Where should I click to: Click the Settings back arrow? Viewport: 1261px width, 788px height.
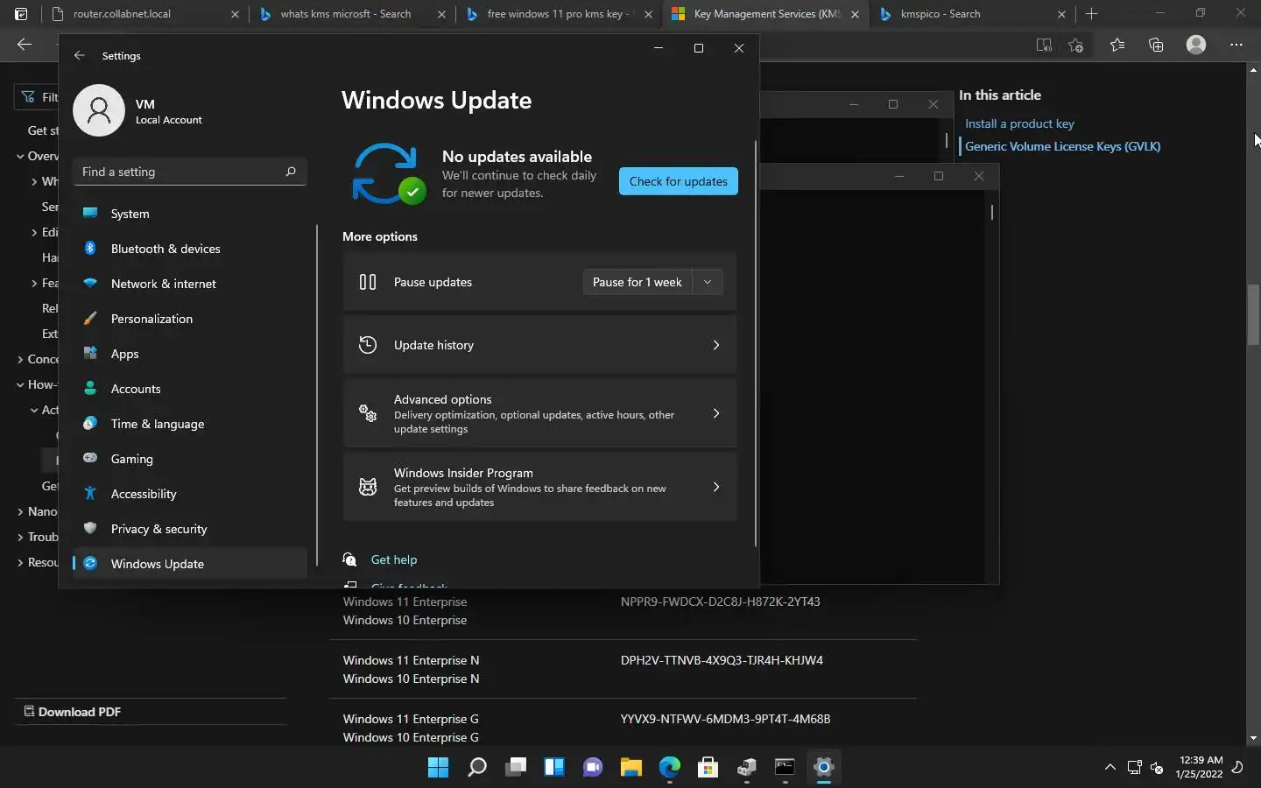click(x=80, y=55)
